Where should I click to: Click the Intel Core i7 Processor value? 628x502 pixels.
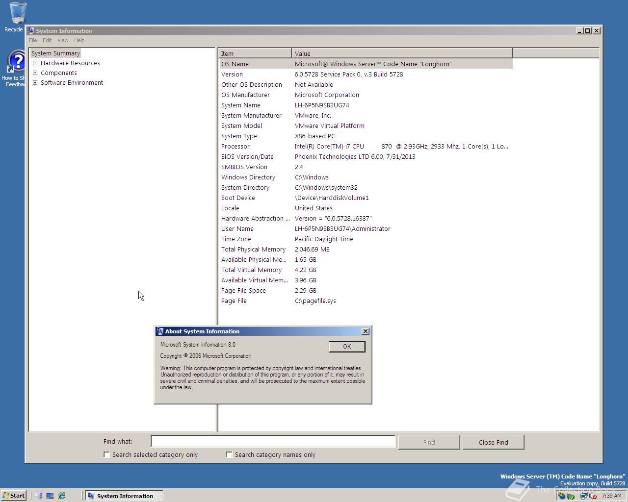click(x=401, y=146)
